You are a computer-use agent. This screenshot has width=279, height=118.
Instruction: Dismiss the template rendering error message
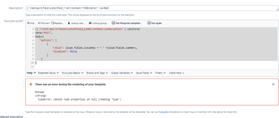273,84
